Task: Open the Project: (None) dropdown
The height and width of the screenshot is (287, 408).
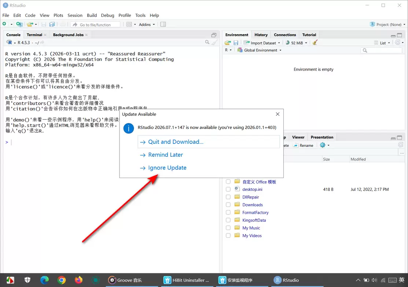Action: pyautogui.click(x=388, y=25)
